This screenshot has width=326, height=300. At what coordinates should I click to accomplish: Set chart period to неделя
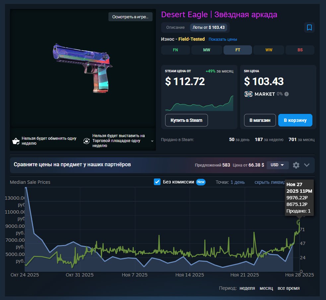click(x=247, y=288)
